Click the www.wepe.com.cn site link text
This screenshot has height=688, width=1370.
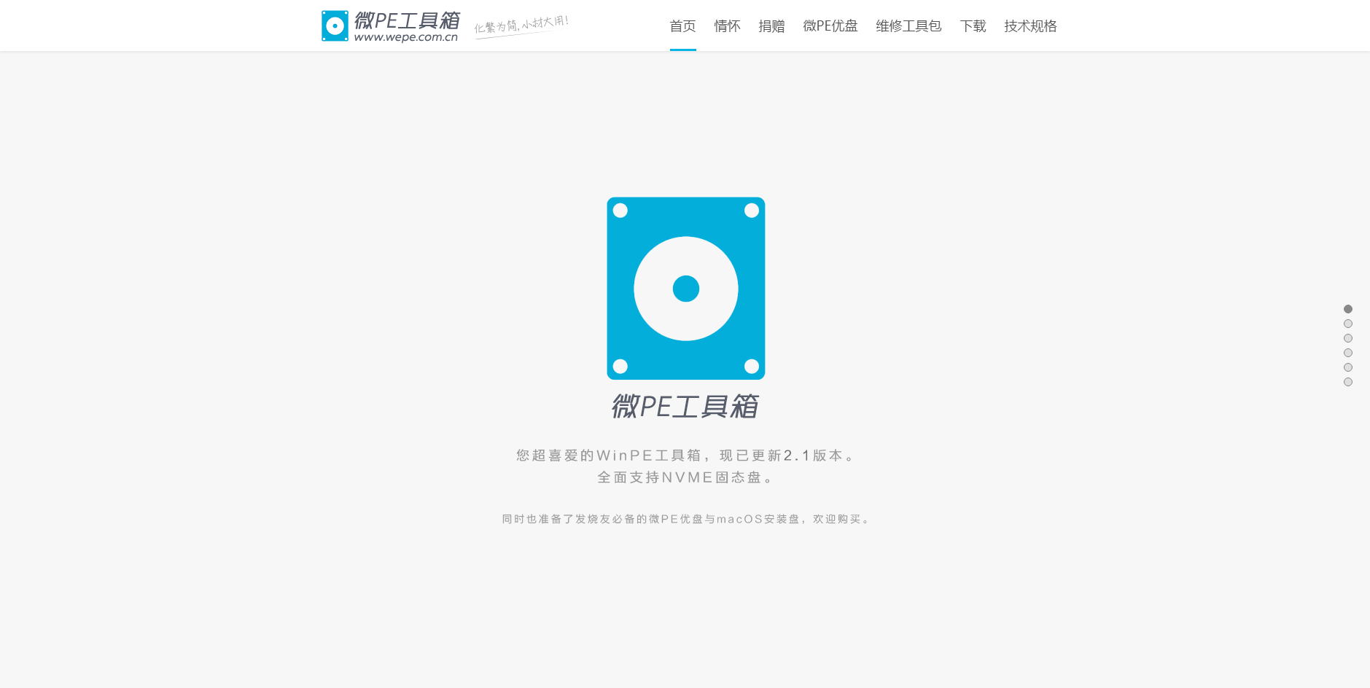[x=406, y=37]
